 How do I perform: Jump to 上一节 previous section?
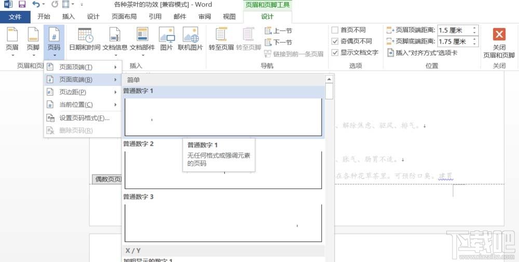coord(278,31)
